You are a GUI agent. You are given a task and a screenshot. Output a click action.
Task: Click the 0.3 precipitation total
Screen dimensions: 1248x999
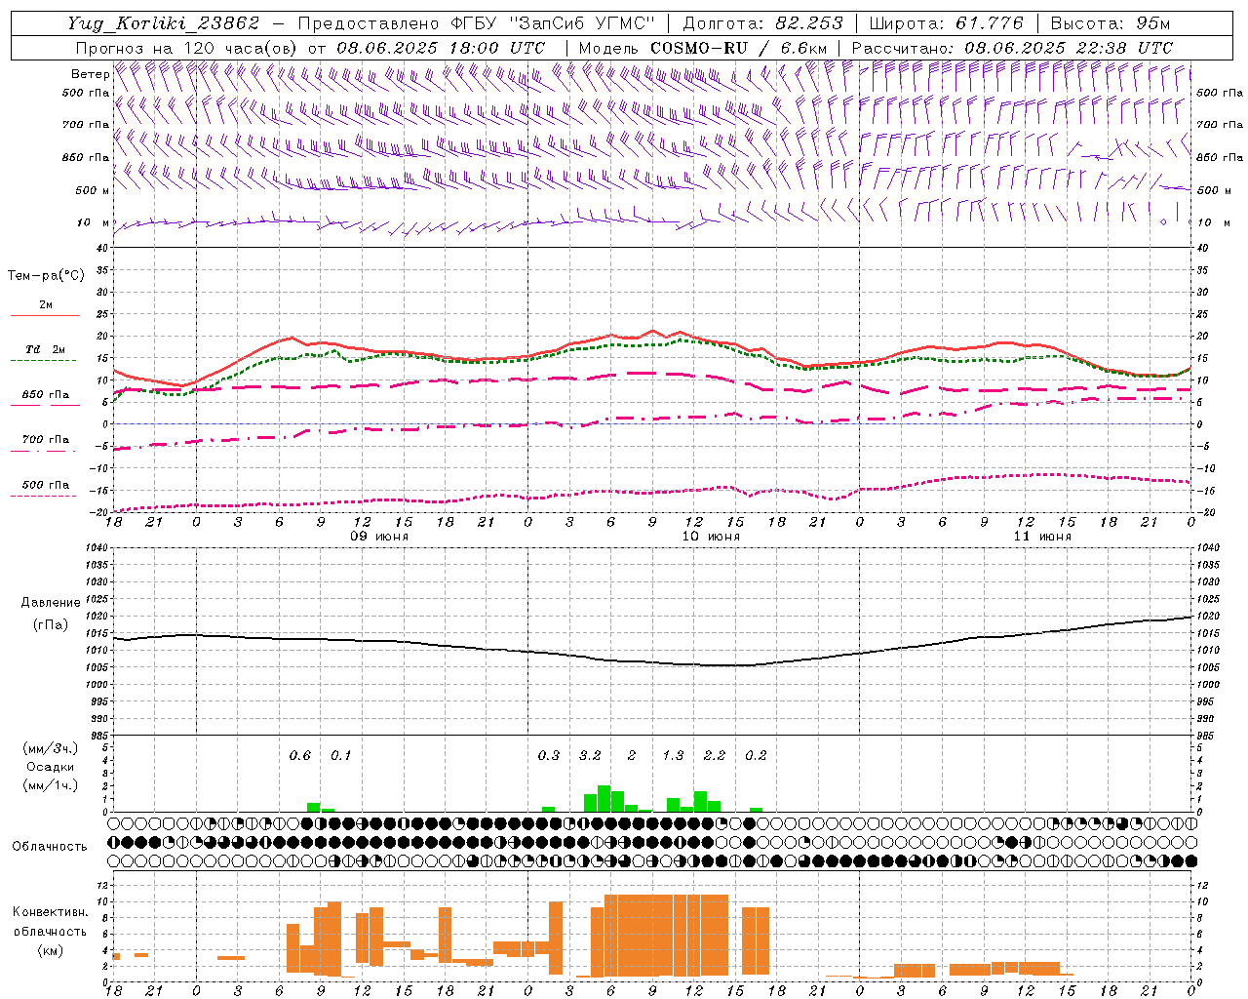coord(549,756)
